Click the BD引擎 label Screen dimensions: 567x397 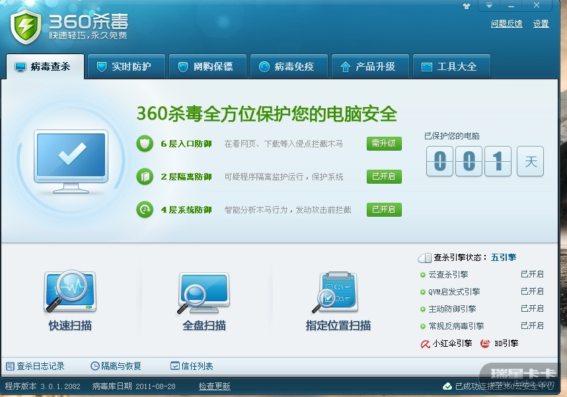(506, 343)
